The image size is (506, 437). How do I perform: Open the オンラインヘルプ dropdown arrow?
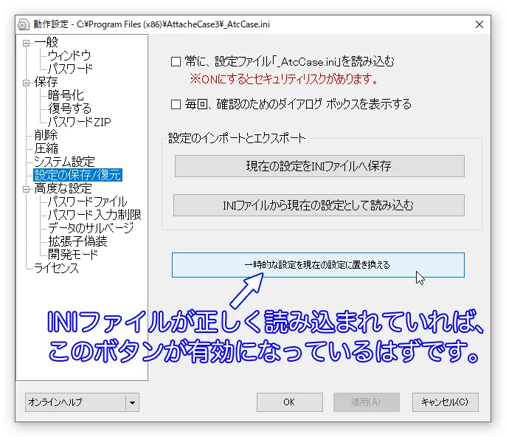pos(132,402)
